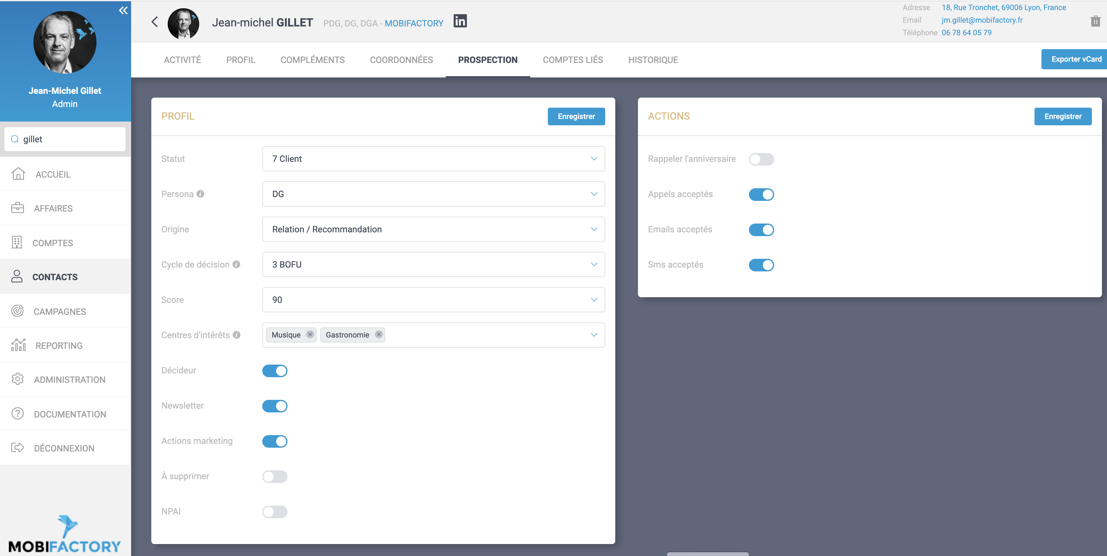Toggle the Décideur switch off
This screenshot has height=556, width=1107.
click(275, 371)
